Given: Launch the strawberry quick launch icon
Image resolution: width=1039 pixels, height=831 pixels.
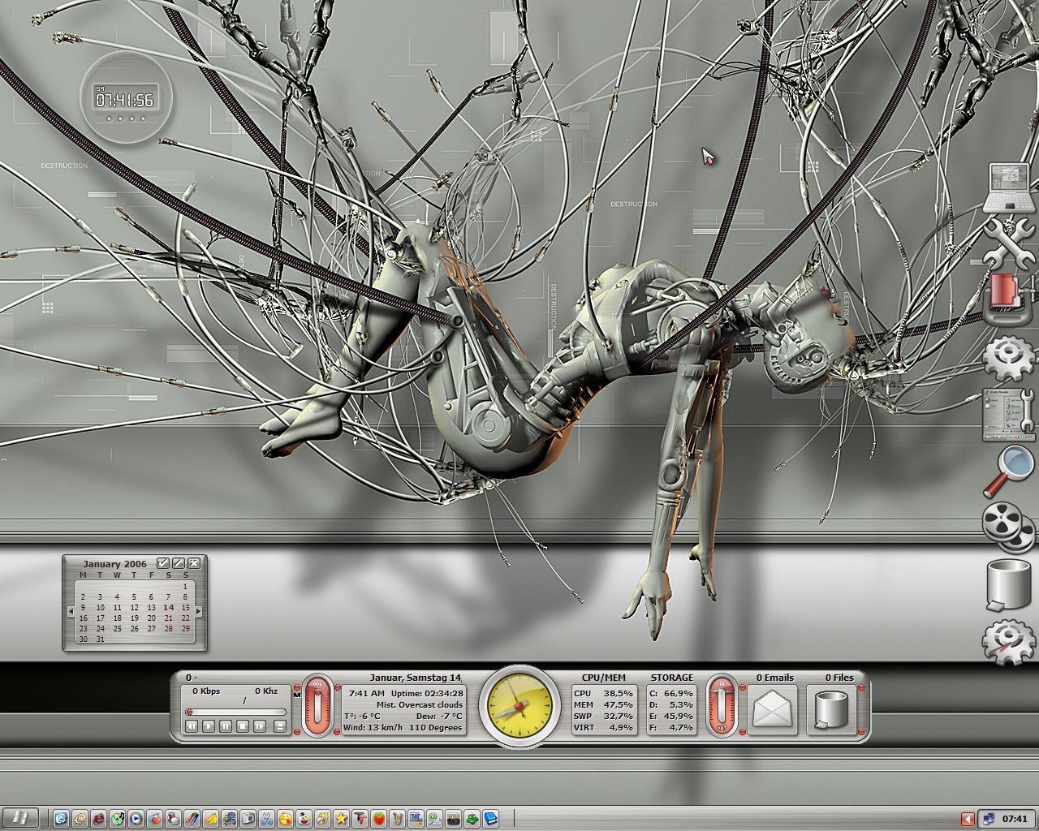Looking at the screenshot, I should (x=378, y=819).
